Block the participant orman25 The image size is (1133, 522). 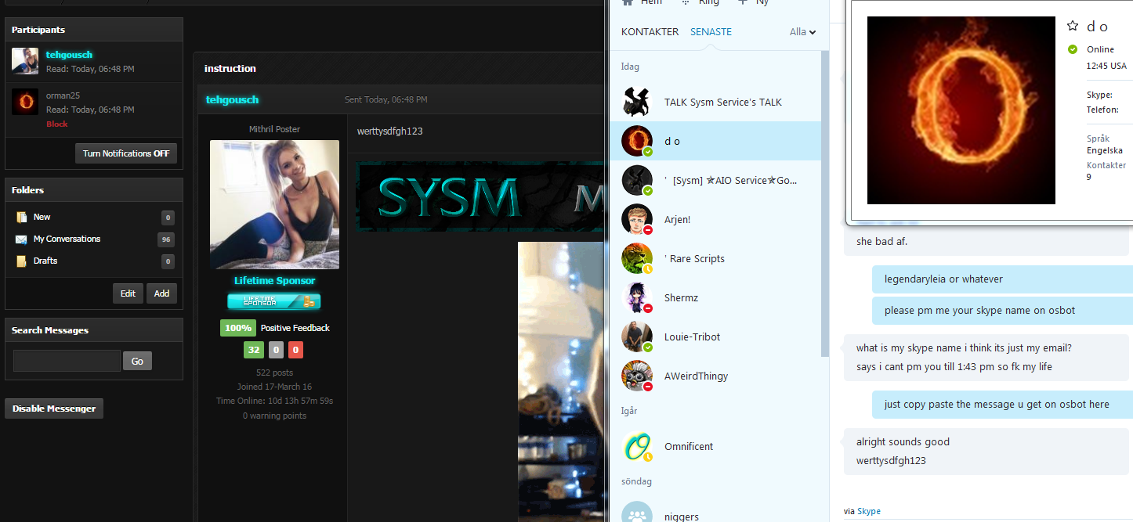[57, 124]
